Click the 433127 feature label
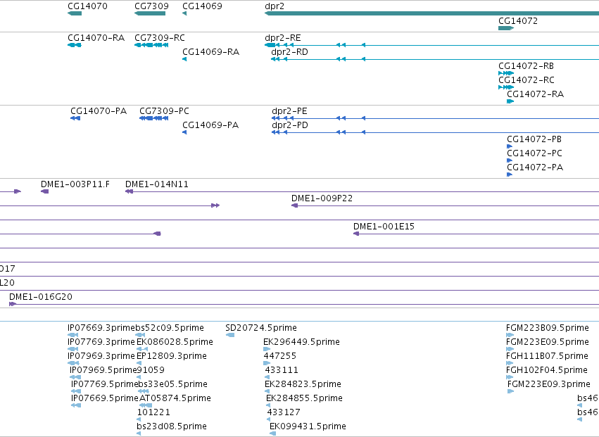The image size is (599, 437). click(x=284, y=412)
